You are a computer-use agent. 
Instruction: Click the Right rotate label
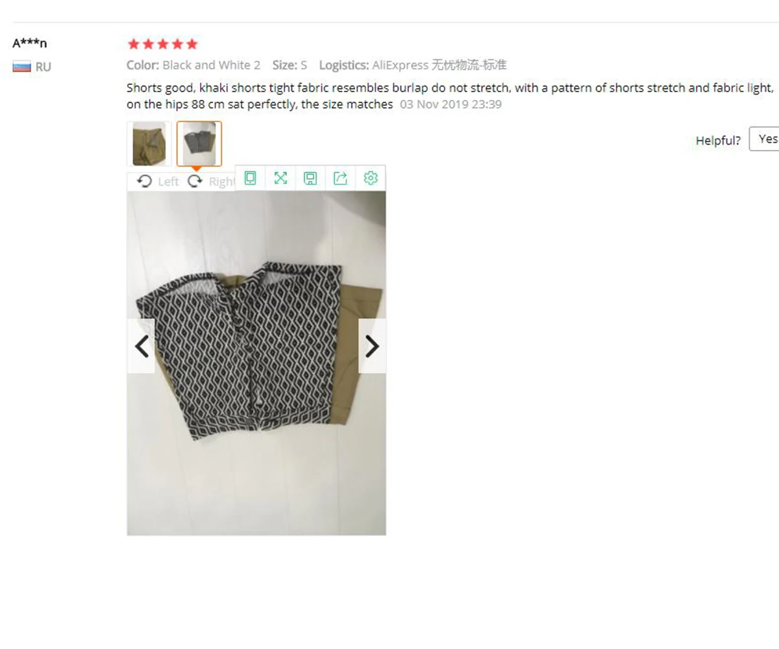221,182
